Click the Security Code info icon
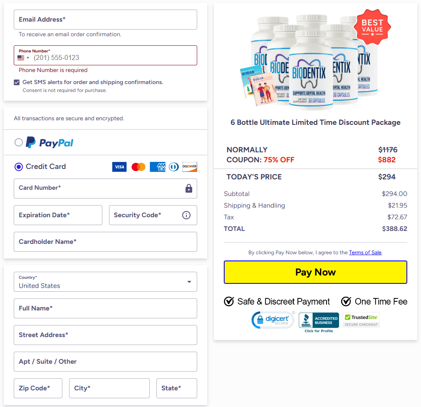 [186, 215]
